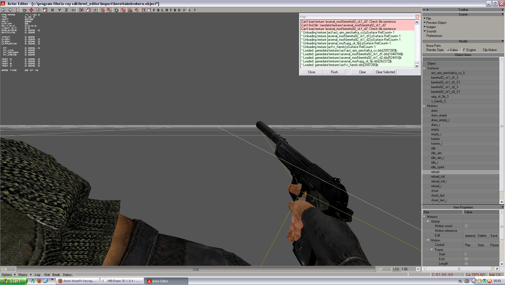Open Preferences in the Scene panel
Image resolution: width=505 pixels, height=285 pixels.
point(434,36)
